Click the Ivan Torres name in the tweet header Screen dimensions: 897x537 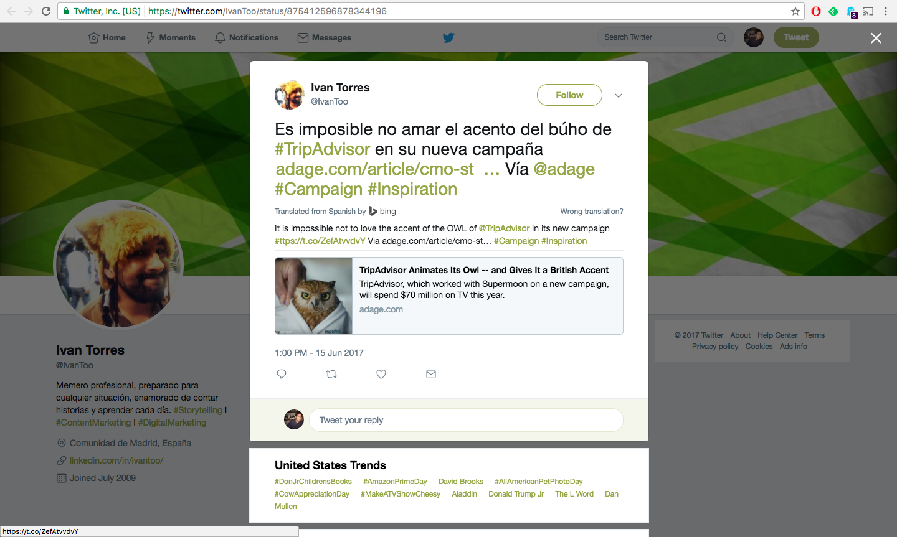coord(340,88)
